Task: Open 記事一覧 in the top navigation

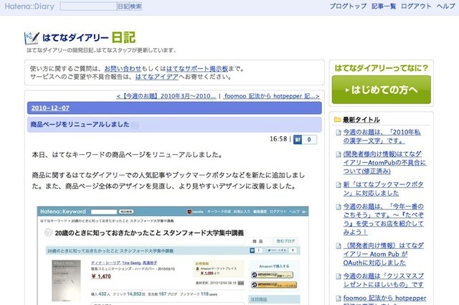Action: pos(384,6)
